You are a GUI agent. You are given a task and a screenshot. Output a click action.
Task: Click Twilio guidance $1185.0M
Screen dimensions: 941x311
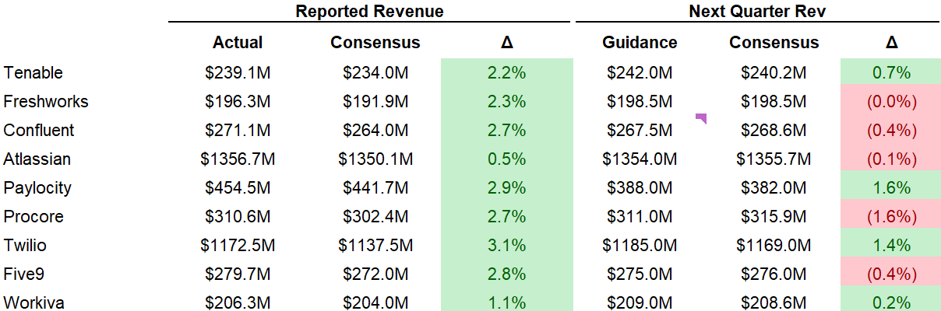640,246
